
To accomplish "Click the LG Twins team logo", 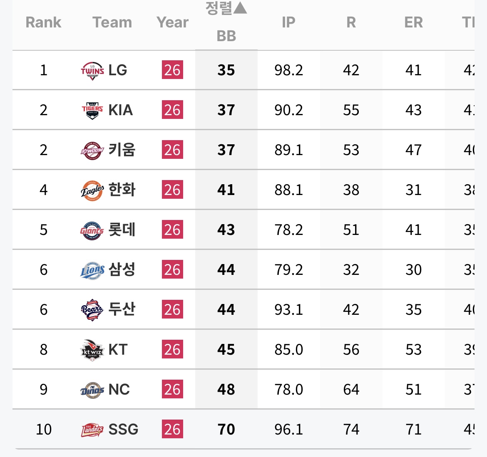I will point(92,71).
